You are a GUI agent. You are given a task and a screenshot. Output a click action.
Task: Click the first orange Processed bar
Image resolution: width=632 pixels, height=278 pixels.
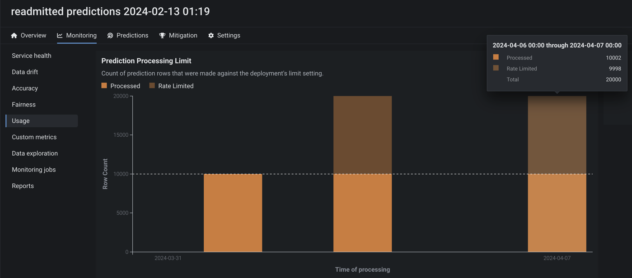coord(233,213)
